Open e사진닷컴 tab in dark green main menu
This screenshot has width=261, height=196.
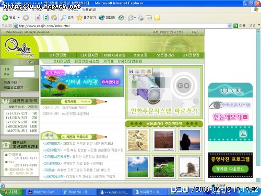coord(58,55)
